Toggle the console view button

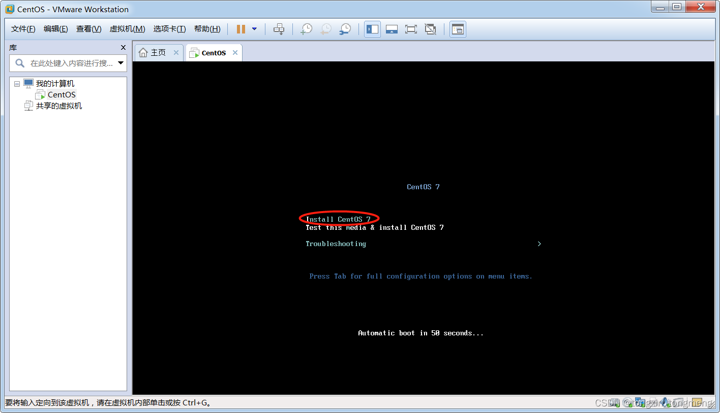coord(458,29)
